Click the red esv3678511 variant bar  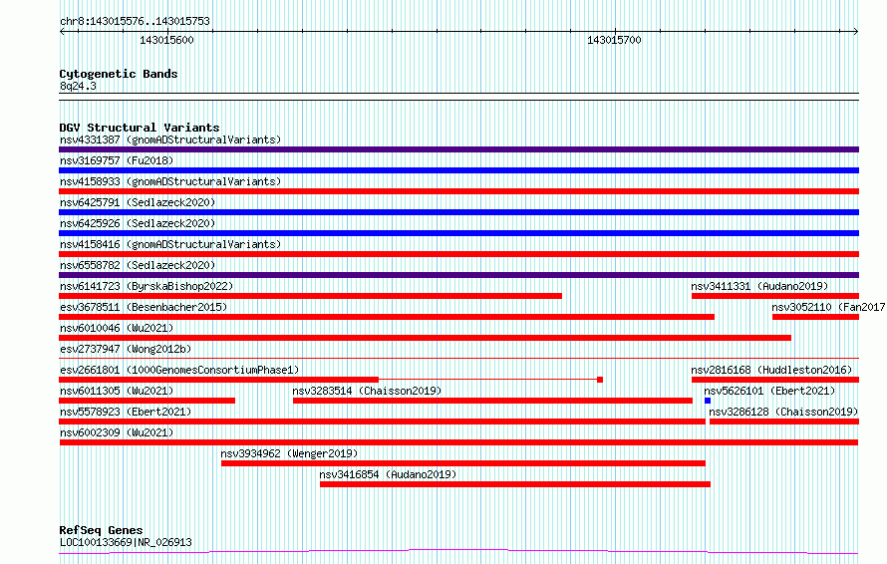pyautogui.click(x=387, y=317)
